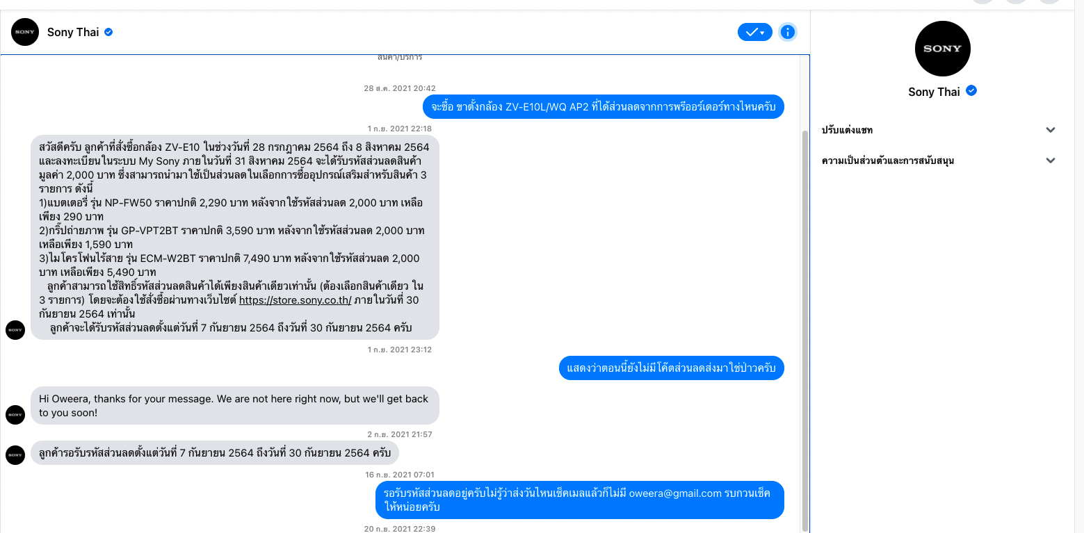The width and height of the screenshot is (1084, 533).
Task: Expand the ปรับแต่งแชท section chevron
Action: click(1051, 130)
